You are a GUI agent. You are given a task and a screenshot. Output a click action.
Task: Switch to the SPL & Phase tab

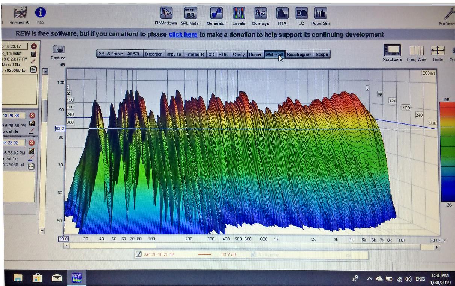click(110, 54)
